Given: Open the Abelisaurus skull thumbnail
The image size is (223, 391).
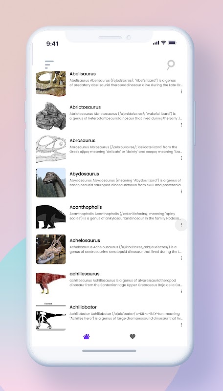Looking at the screenshot, I should coord(51,84).
